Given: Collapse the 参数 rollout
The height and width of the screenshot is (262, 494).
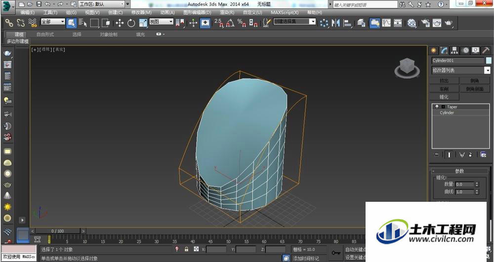Looking at the screenshot, I should (x=459, y=171).
